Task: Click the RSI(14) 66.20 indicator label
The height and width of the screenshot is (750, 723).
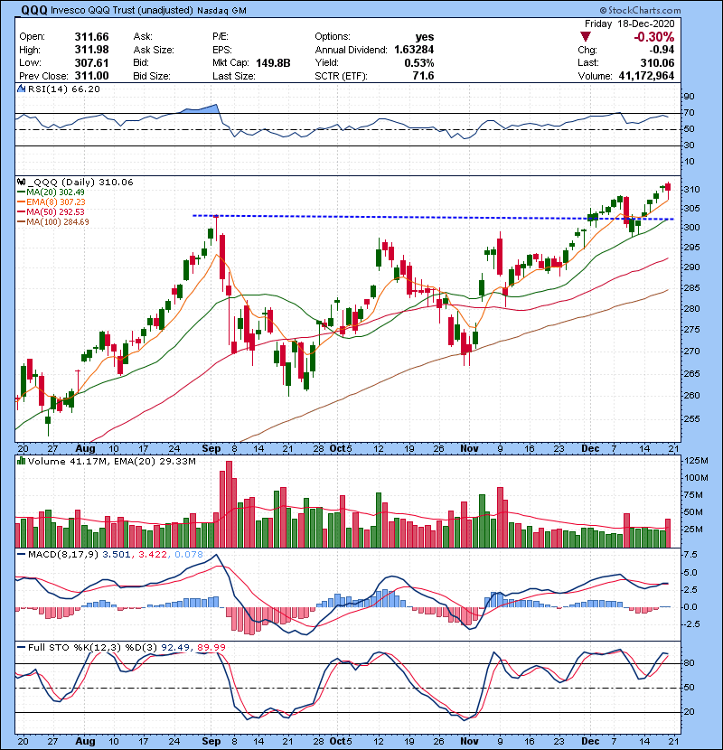Action: (x=63, y=89)
